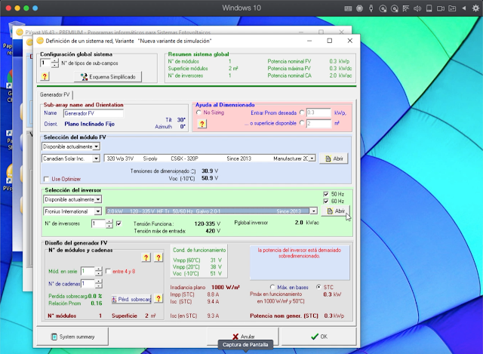The height and width of the screenshot is (354, 483).
Task: Click Mód. en serie stepper arrows
Action: (99, 271)
